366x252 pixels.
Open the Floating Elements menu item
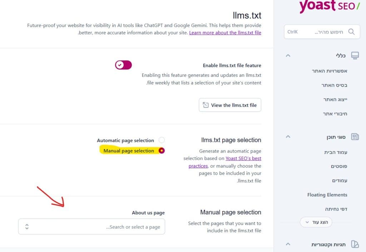[327, 195]
